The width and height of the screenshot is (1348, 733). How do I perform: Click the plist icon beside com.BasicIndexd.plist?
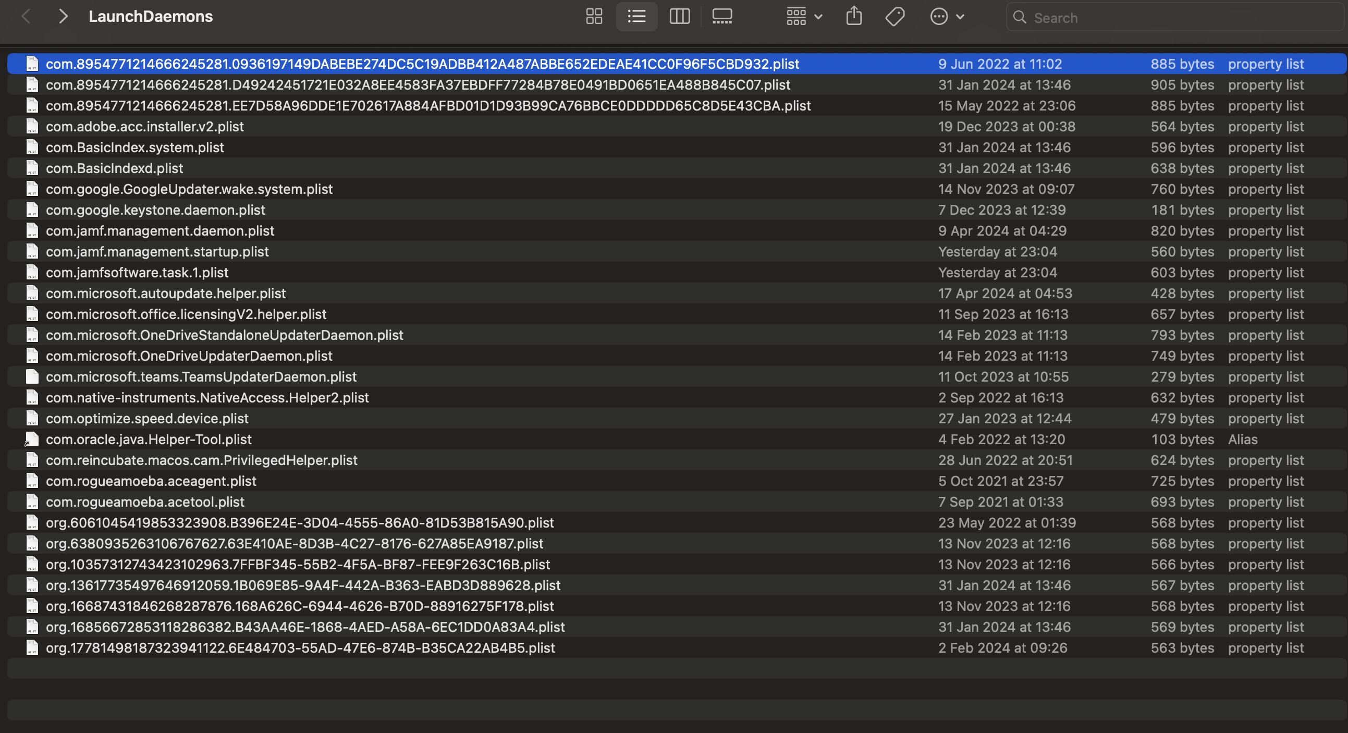(32, 167)
